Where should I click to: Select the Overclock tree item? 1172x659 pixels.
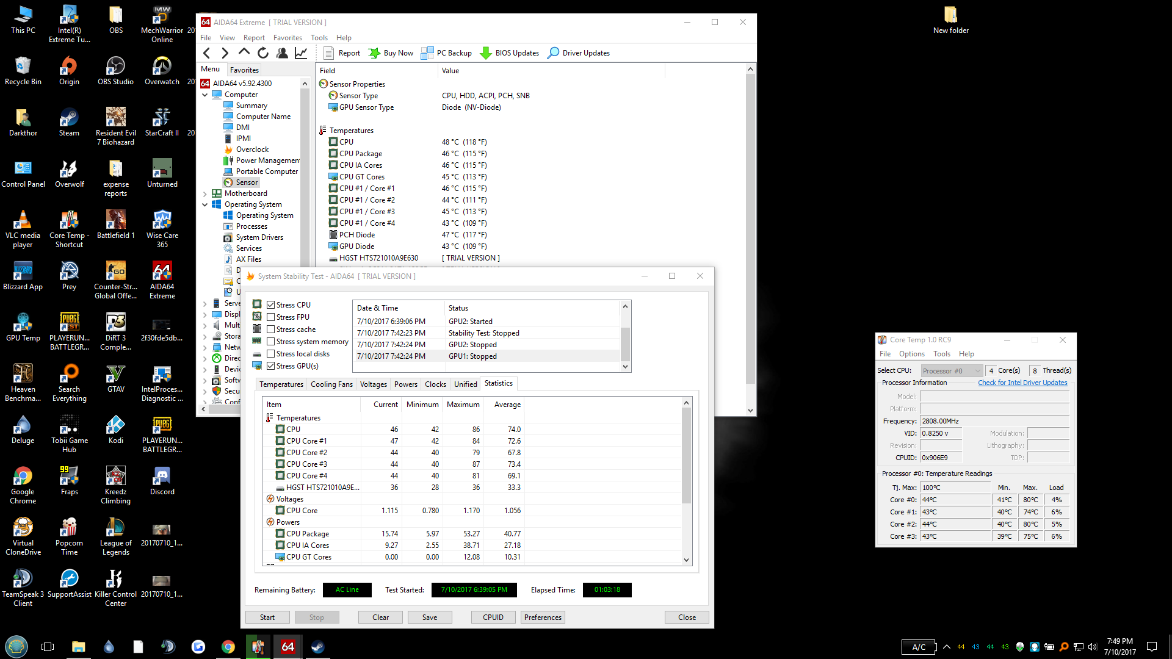tap(246, 149)
